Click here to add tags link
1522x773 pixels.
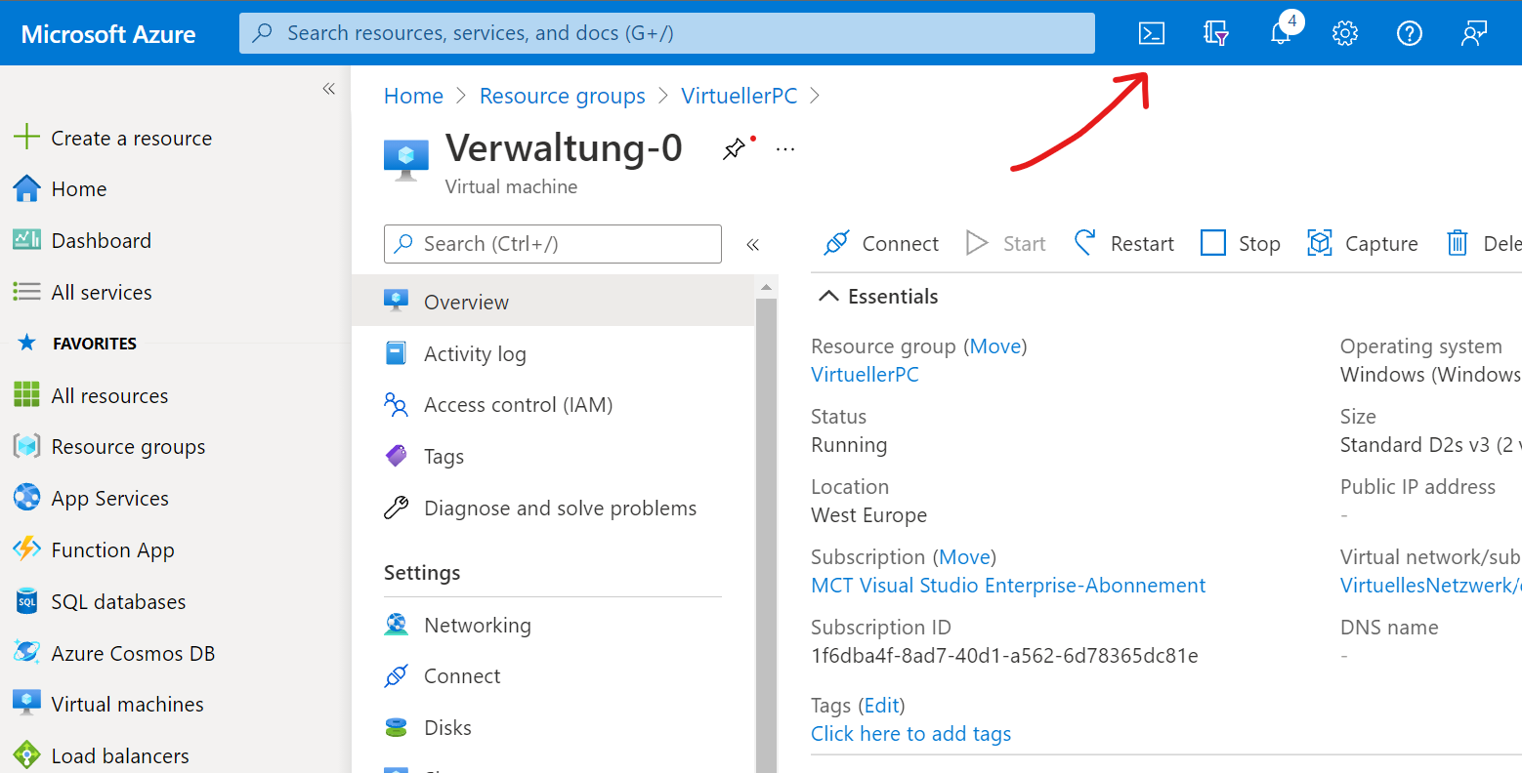tap(910, 734)
